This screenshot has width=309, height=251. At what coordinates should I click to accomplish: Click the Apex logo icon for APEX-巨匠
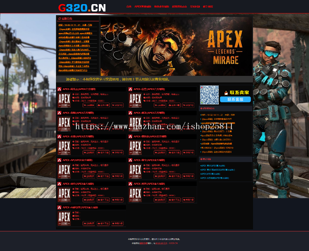coord(130,89)
